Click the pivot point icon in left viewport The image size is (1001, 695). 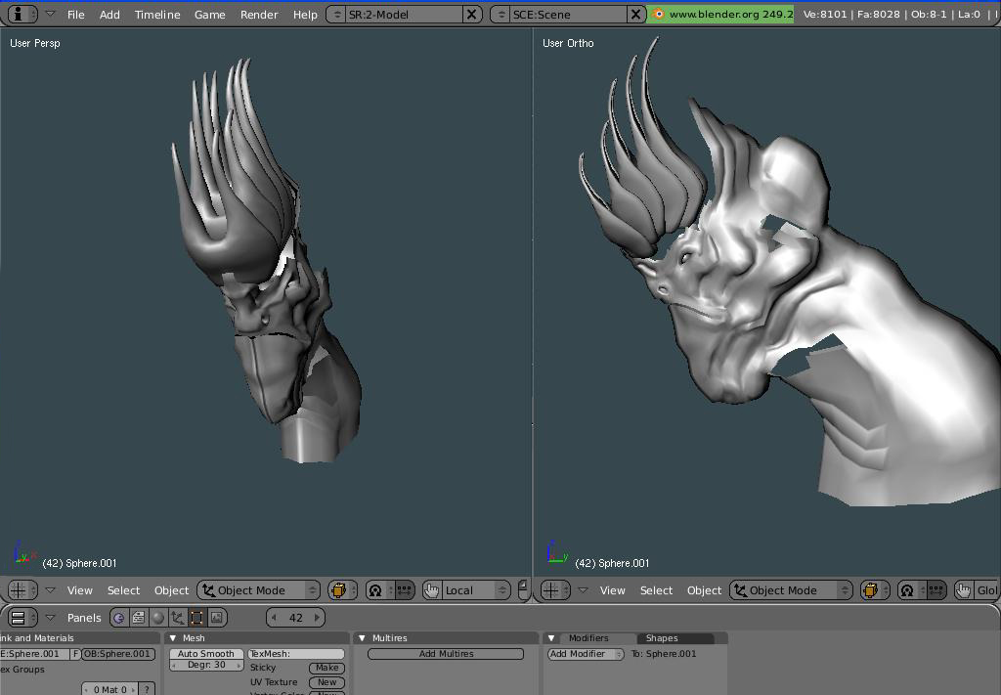point(375,590)
